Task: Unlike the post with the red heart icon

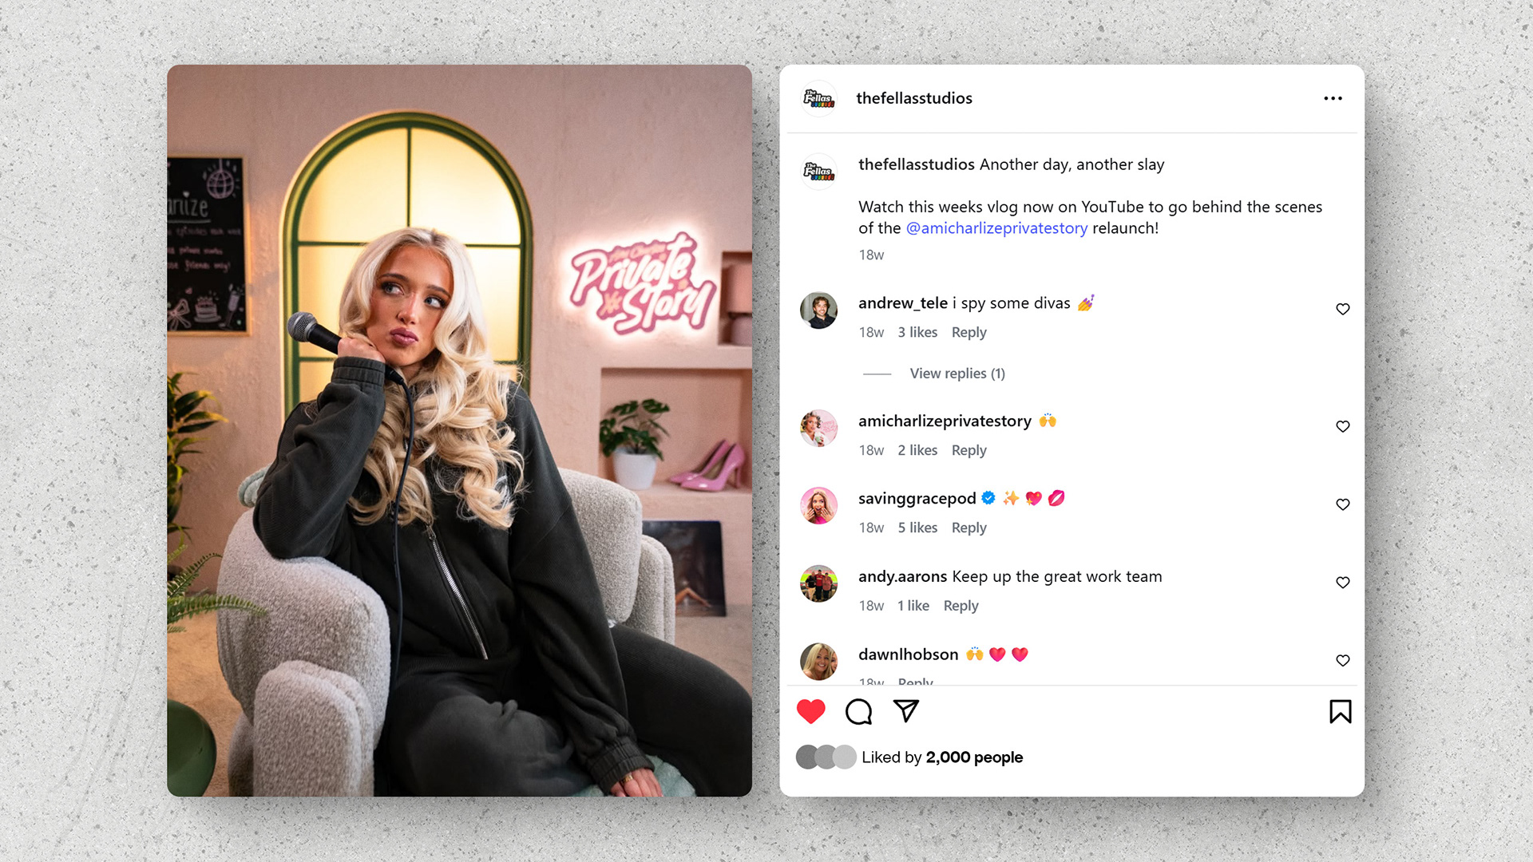Action: click(810, 711)
